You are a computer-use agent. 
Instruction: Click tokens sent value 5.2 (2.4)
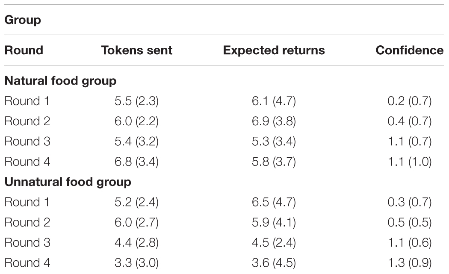[x=136, y=202]
